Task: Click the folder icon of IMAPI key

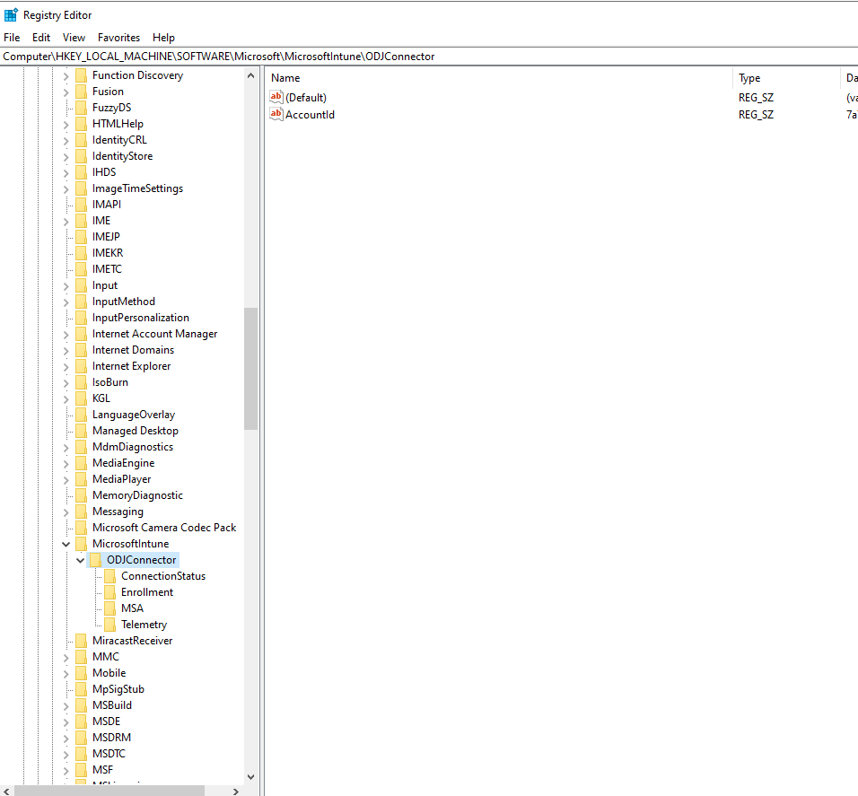Action: click(x=81, y=205)
